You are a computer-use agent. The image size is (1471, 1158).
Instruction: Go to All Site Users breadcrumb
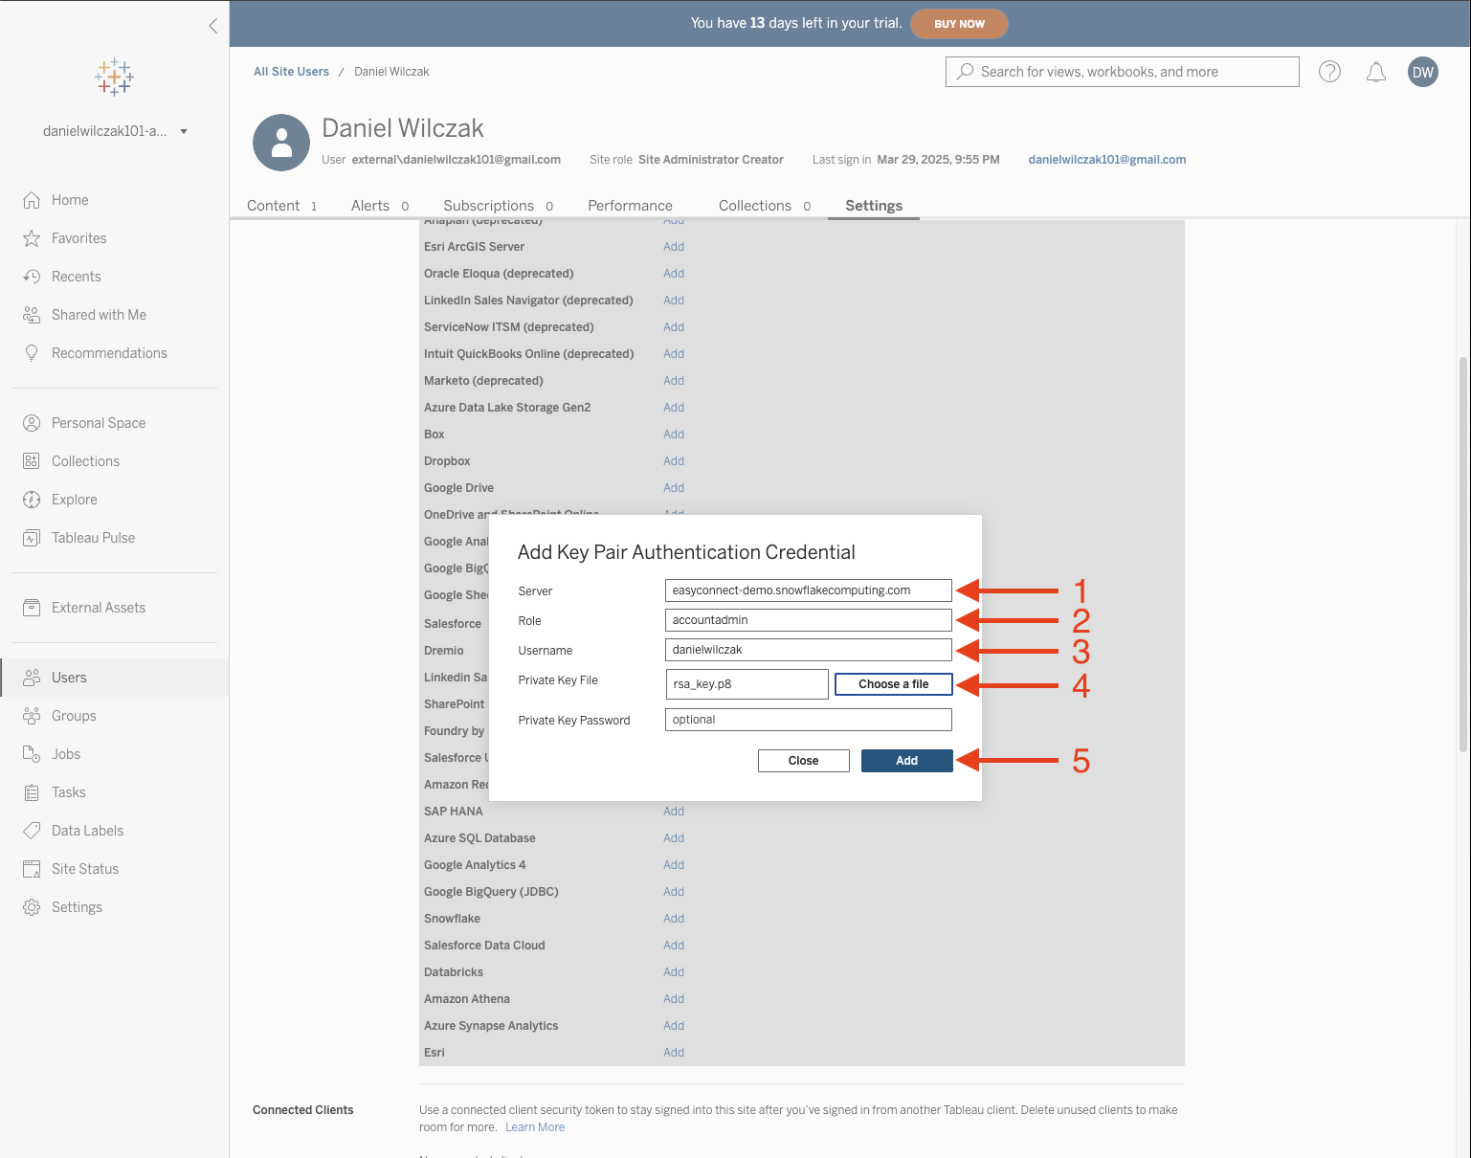(x=291, y=72)
